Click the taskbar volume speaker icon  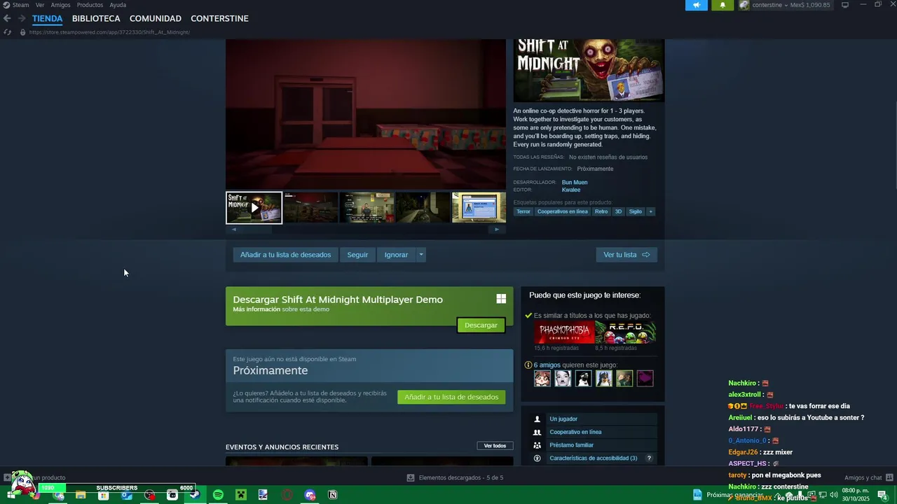(x=834, y=495)
